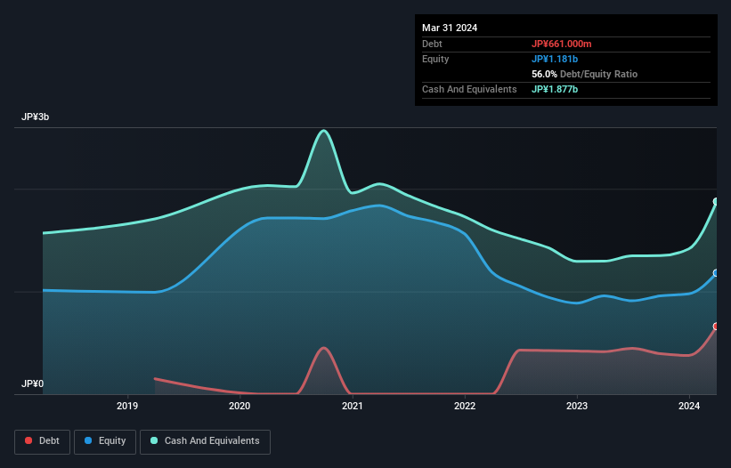
Task: Click the JP¥0 y-axis label
Action: point(32,383)
